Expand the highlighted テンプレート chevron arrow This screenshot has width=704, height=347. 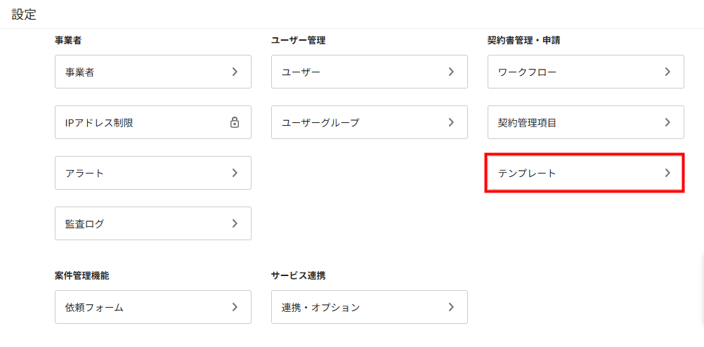tap(667, 173)
